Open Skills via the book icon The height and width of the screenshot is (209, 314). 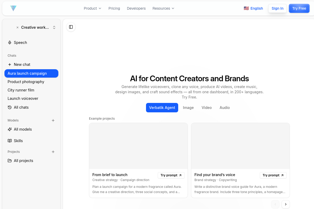pyautogui.click(x=10, y=141)
